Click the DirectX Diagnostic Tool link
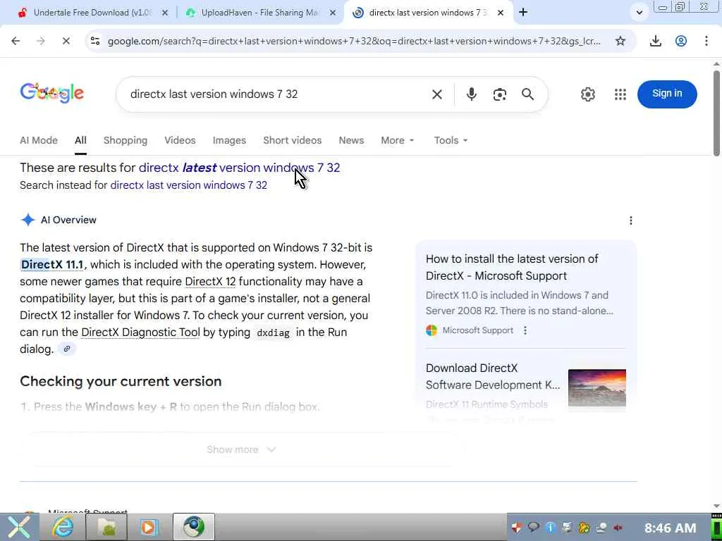Image resolution: width=722 pixels, height=541 pixels. click(x=140, y=332)
